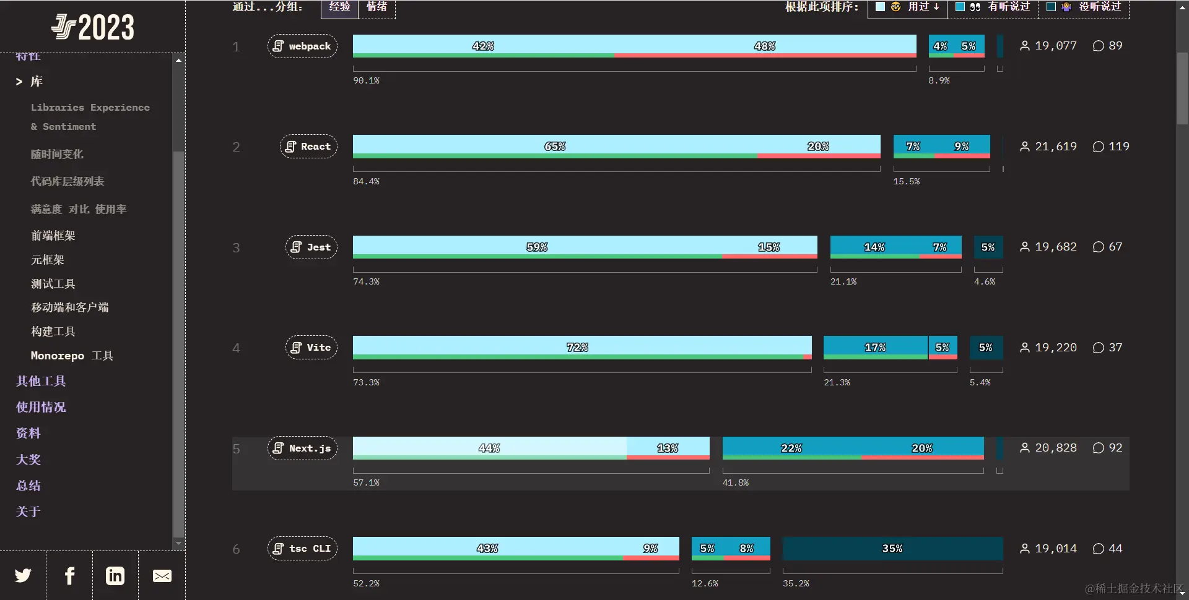The width and height of the screenshot is (1189, 600).
Task: Click the respondents person icon for React
Action: 1025,147
